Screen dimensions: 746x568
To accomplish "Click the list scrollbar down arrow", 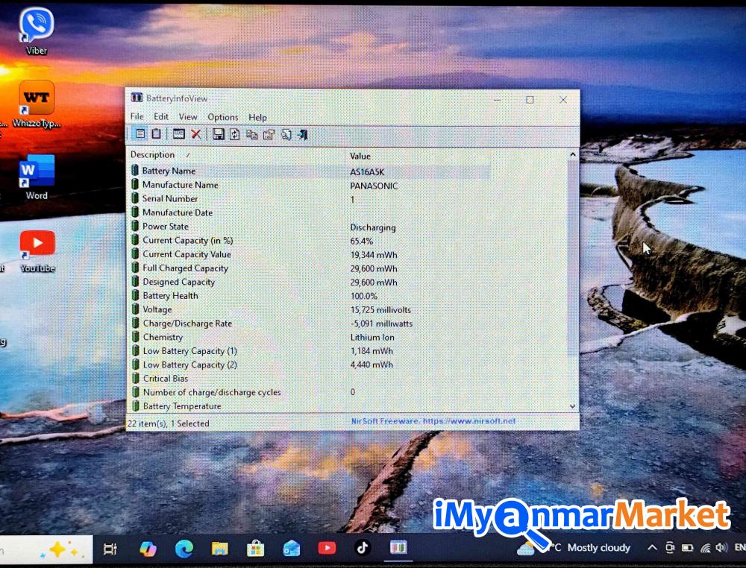I will point(573,406).
